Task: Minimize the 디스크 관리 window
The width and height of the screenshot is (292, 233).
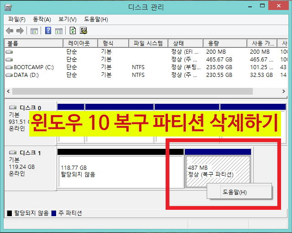Action: point(250,6)
